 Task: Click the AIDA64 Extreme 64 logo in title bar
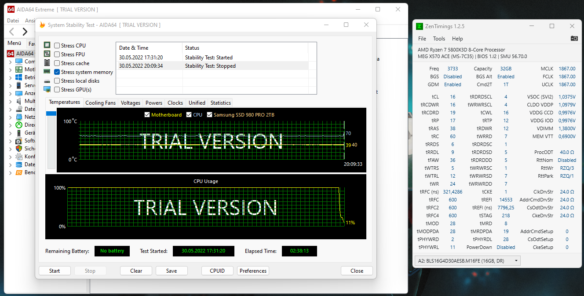(11, 9)
